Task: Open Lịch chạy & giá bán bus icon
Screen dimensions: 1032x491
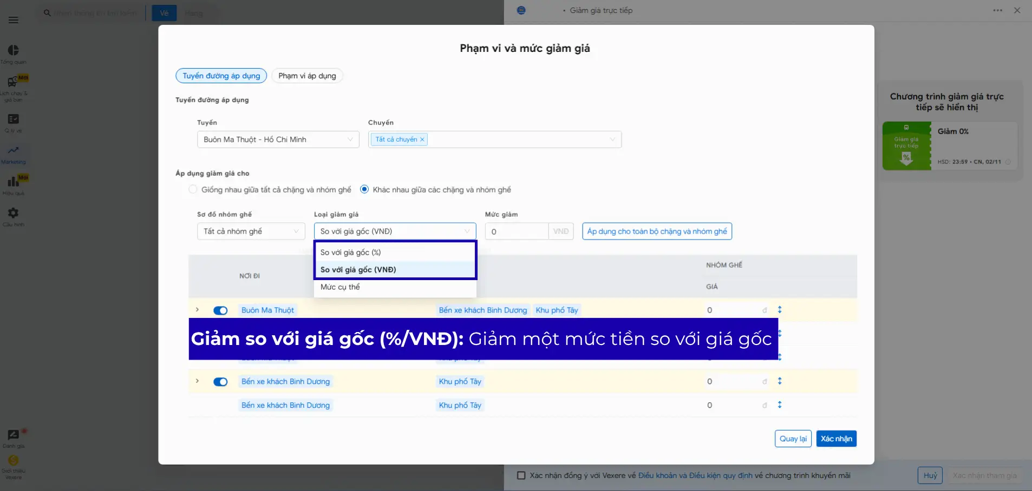Action: (x=12, y=82)
